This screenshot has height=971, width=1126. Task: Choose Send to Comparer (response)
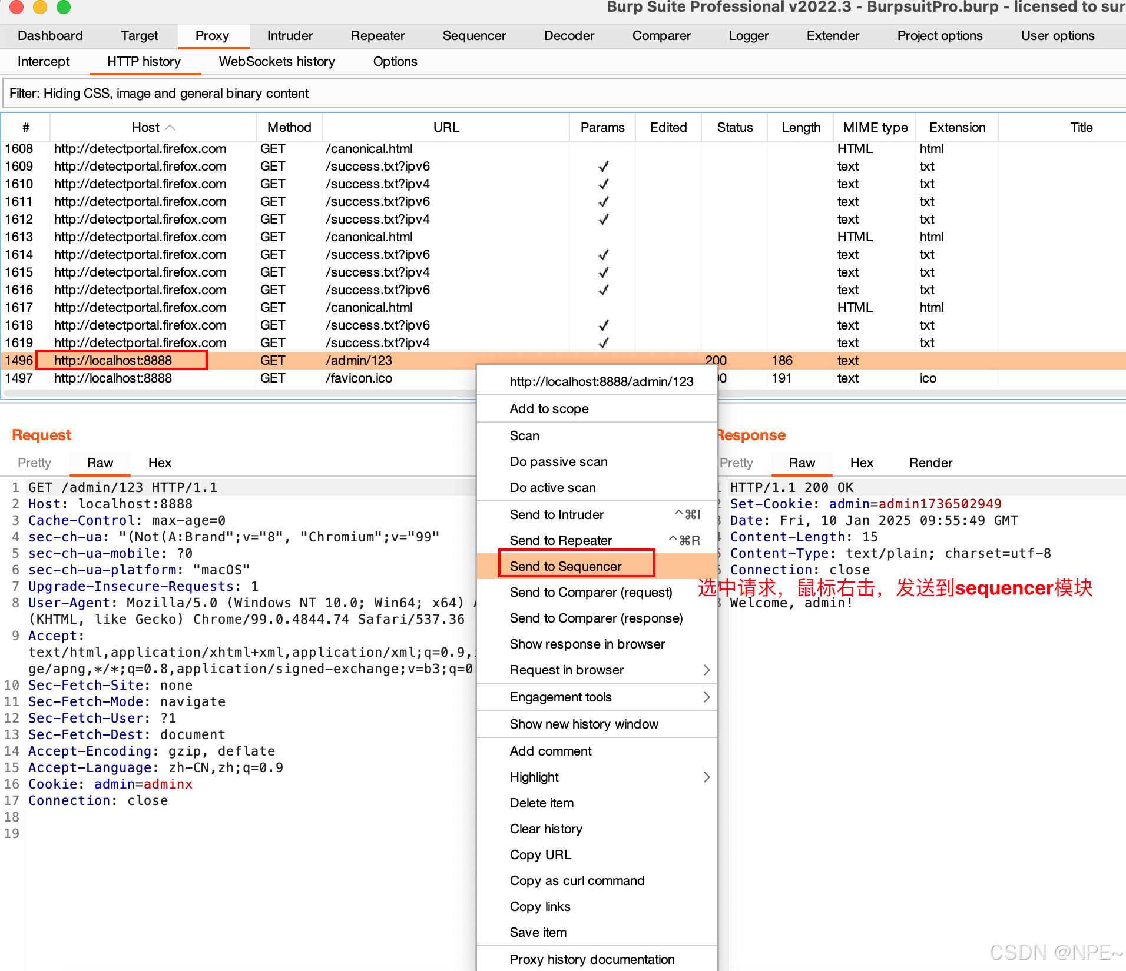tap(597, 618)
